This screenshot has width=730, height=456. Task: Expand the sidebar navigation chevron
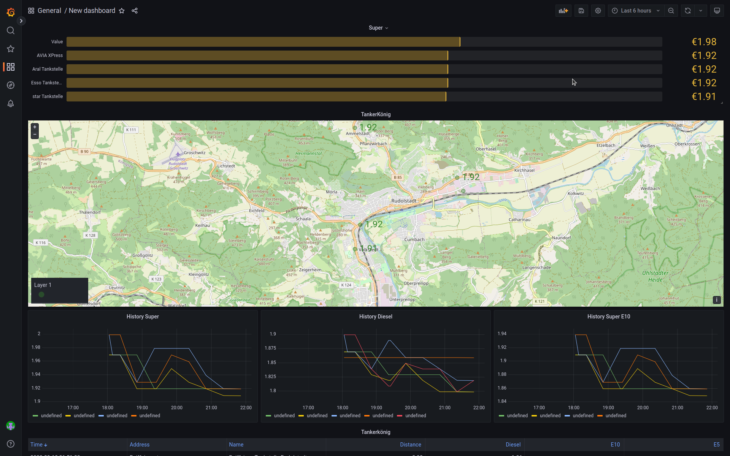pos(21,21)
